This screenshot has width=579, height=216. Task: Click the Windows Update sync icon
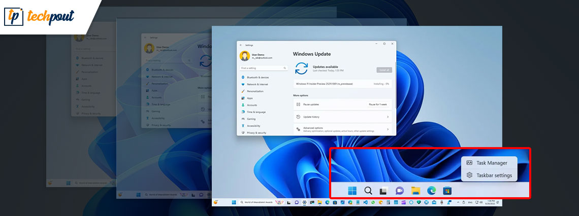[x=301, y=68]
